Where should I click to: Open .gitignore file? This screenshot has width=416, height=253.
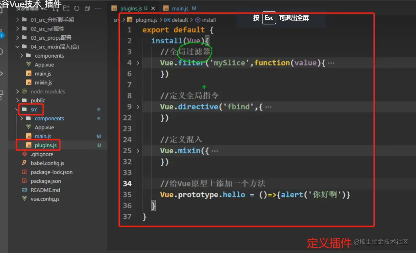[x=42, y=154]
